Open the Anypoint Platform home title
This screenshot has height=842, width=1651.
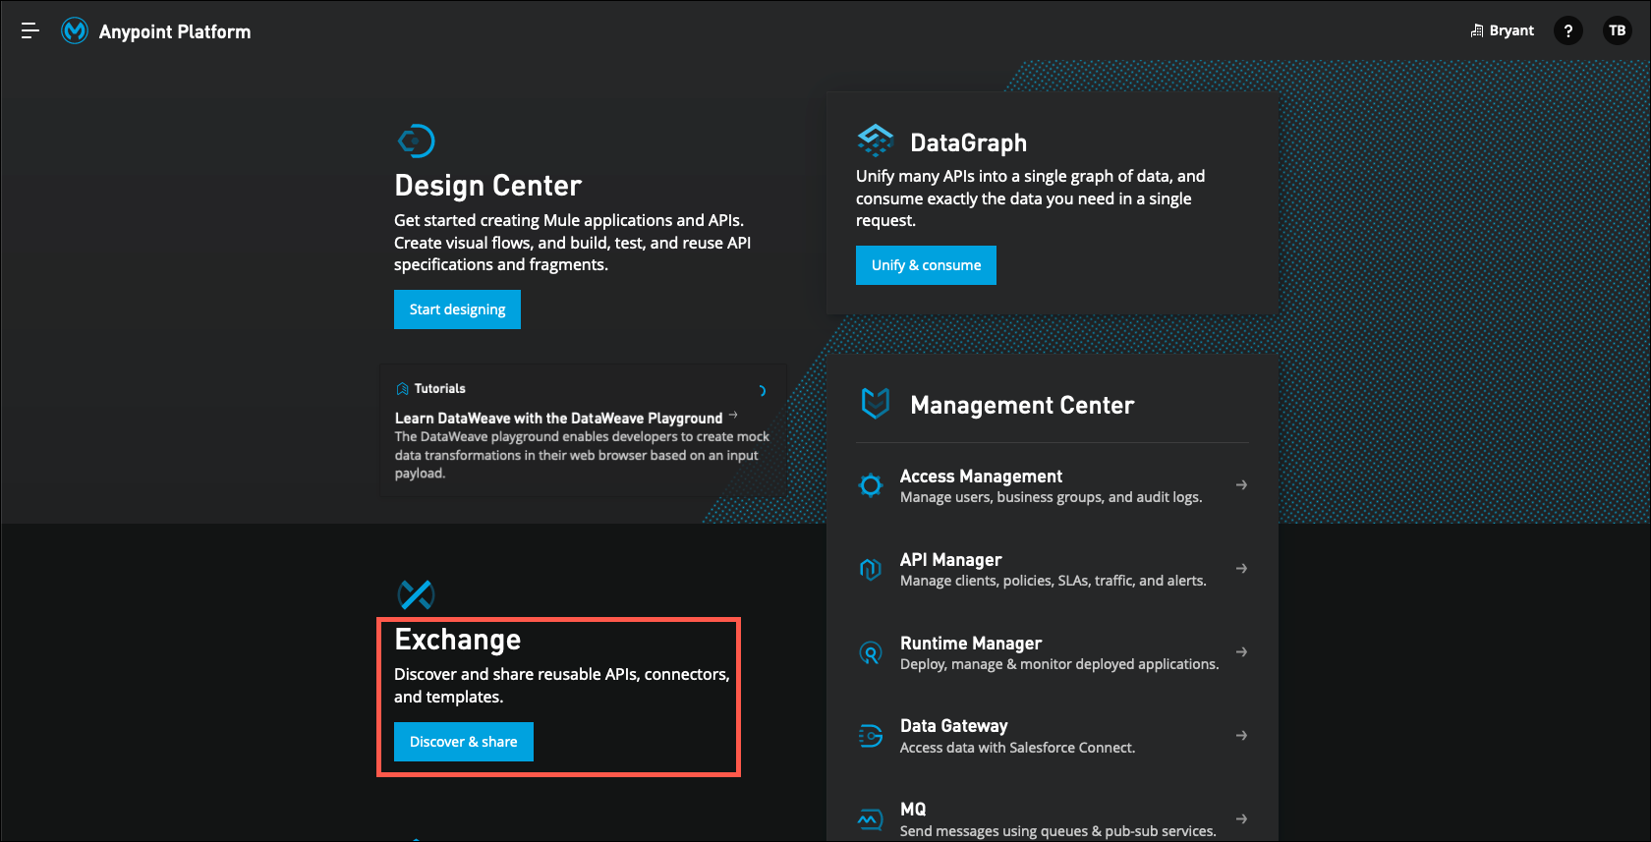point(175,31)
